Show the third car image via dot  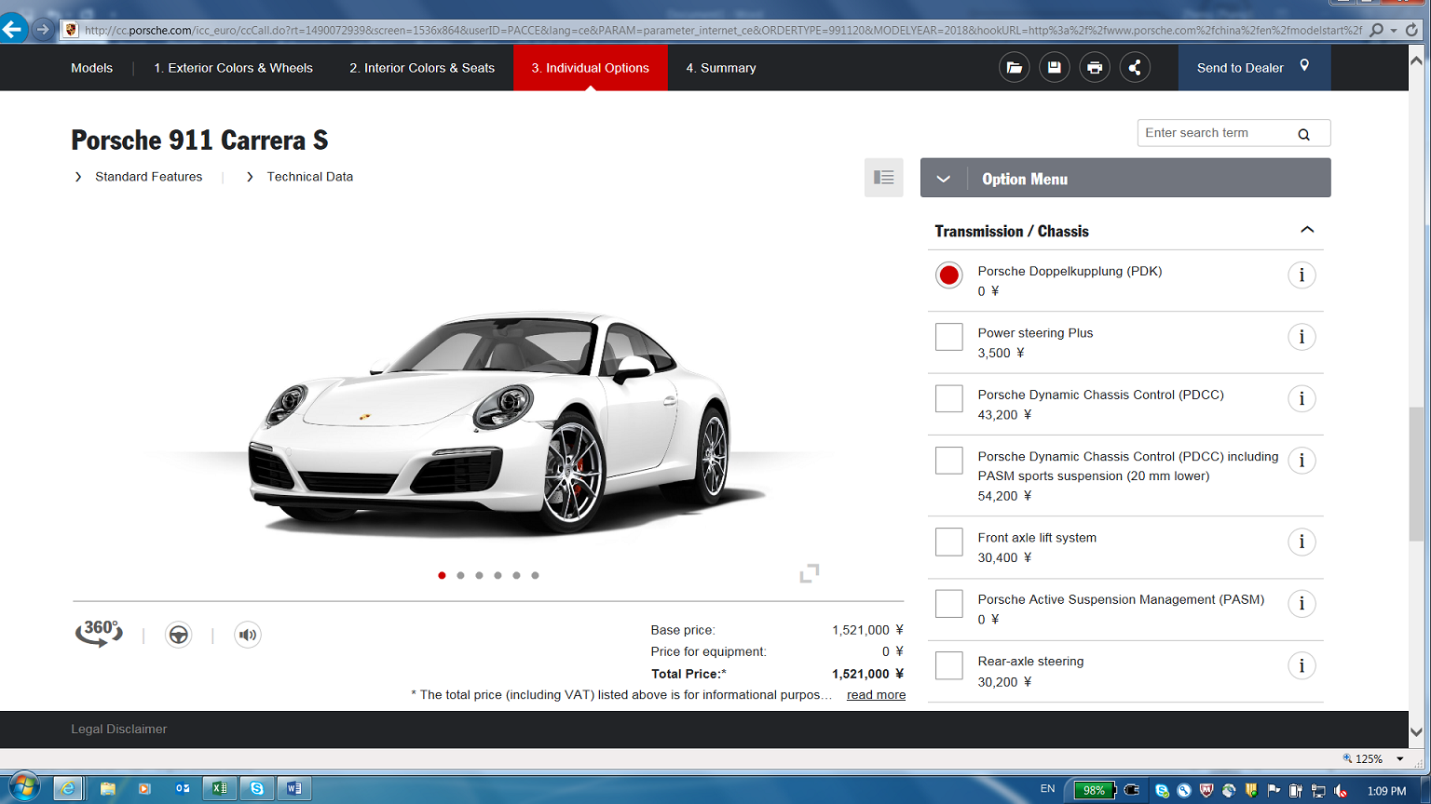(x=479, y=575)
